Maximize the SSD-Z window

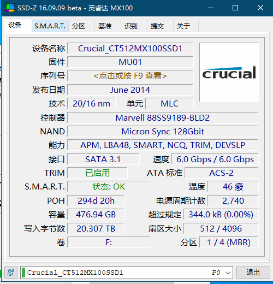(x=235, y=8)
